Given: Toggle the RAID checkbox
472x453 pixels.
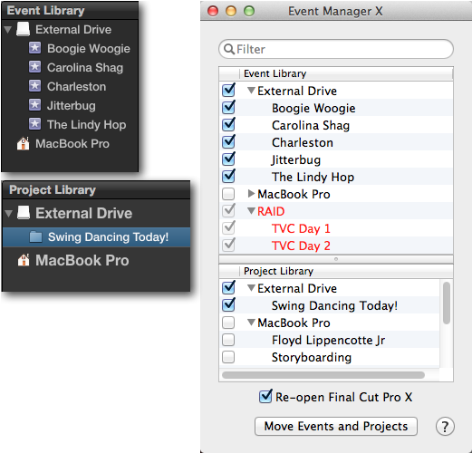Looking at the screenshot, I should coord(228,211).
